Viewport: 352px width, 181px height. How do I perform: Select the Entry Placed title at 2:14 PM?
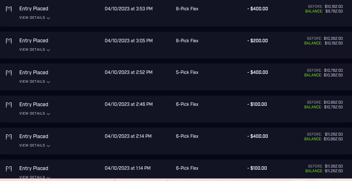tap(34, 137)
